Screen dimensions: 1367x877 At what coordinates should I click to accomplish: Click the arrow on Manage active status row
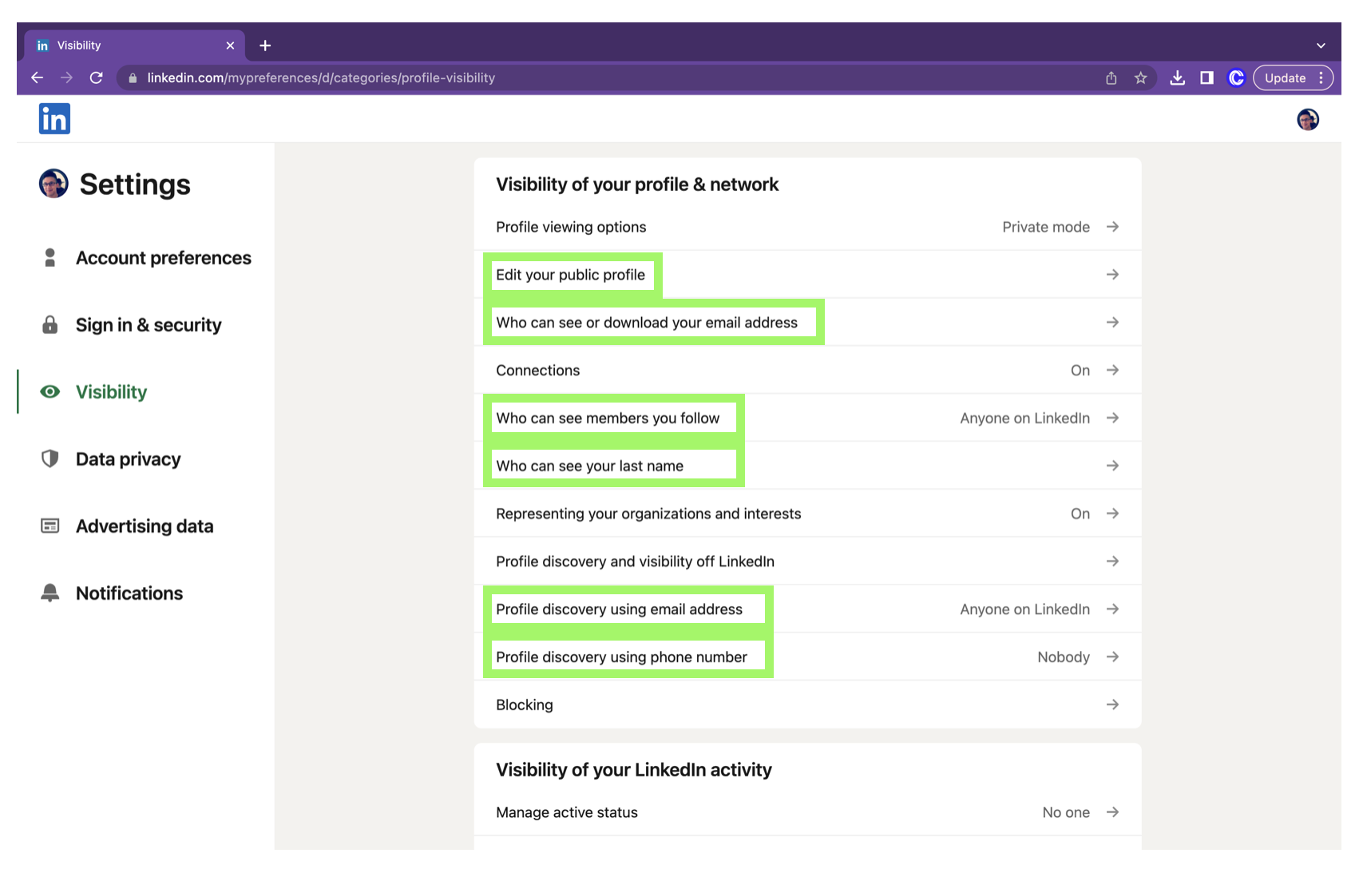(1112, 812)
